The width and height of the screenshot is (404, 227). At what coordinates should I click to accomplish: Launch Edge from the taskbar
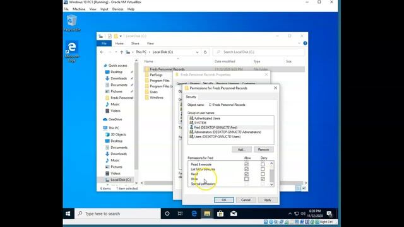[x=194, y=214]
